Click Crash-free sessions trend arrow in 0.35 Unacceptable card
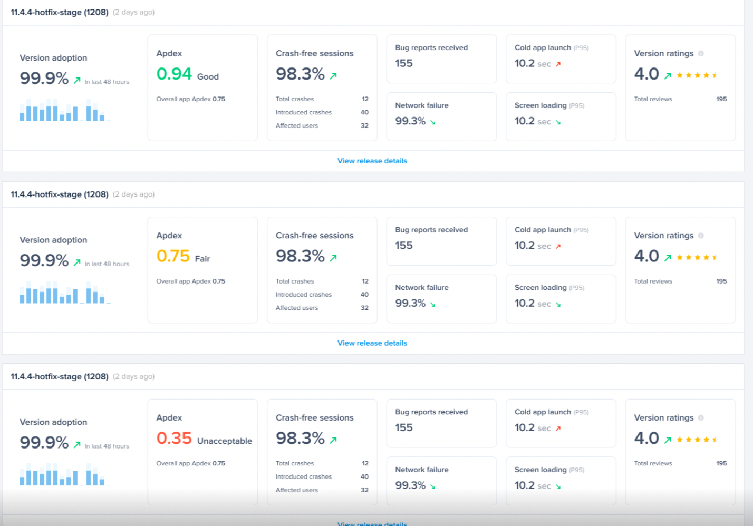Screen dimensions: 753x526 click(x=333, y=440)
